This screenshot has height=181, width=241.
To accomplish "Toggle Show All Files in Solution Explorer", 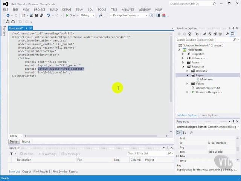I will click(220, 34).
